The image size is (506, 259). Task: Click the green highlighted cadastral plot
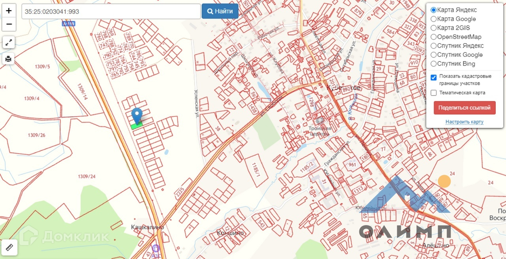136,126
